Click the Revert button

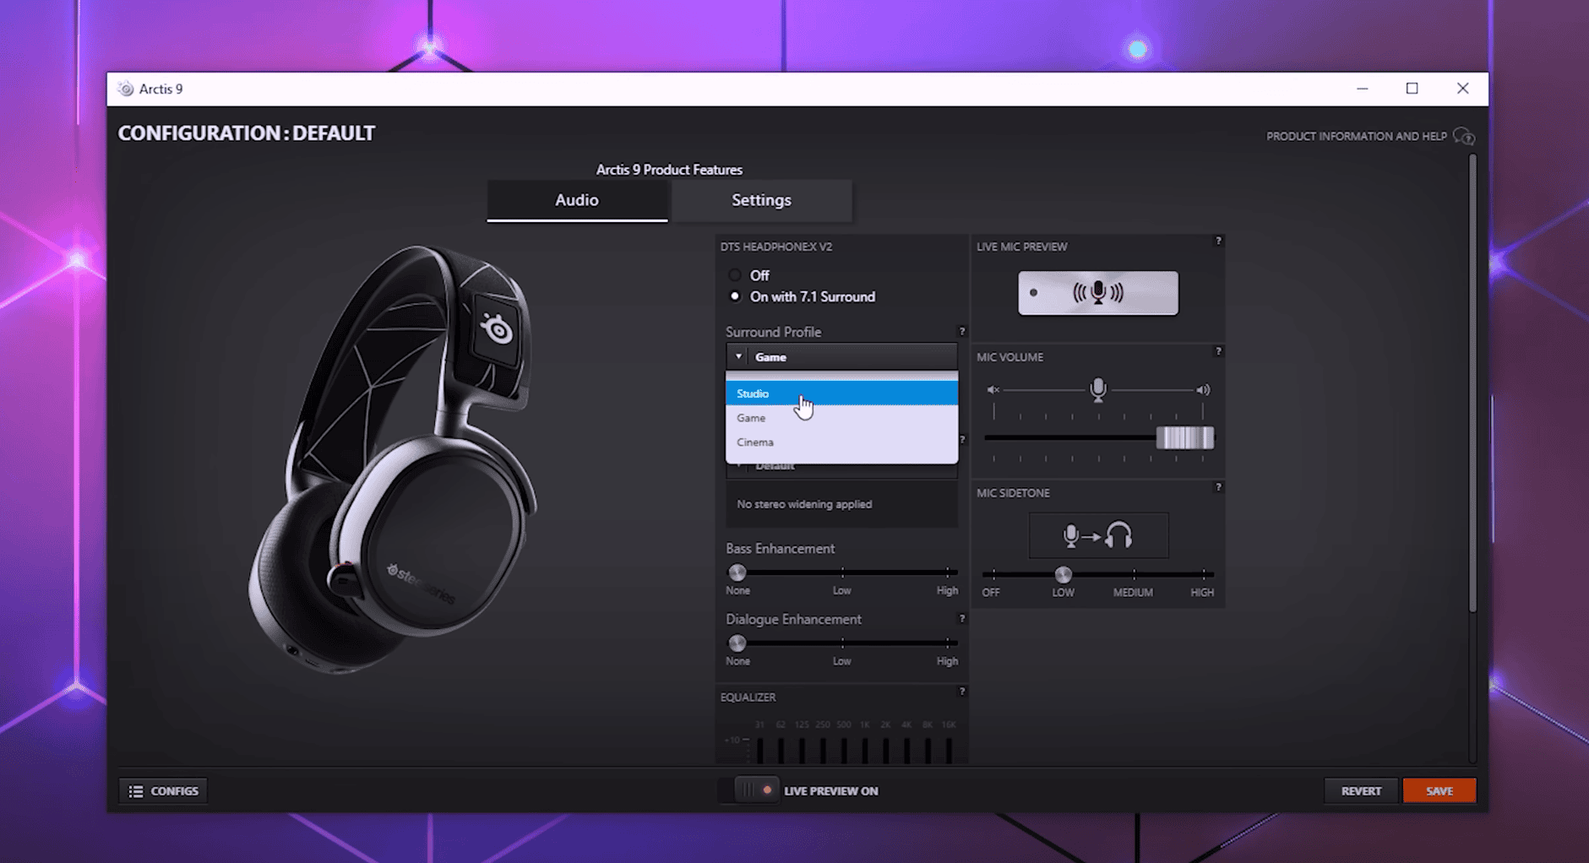(x=1360, y=790)
